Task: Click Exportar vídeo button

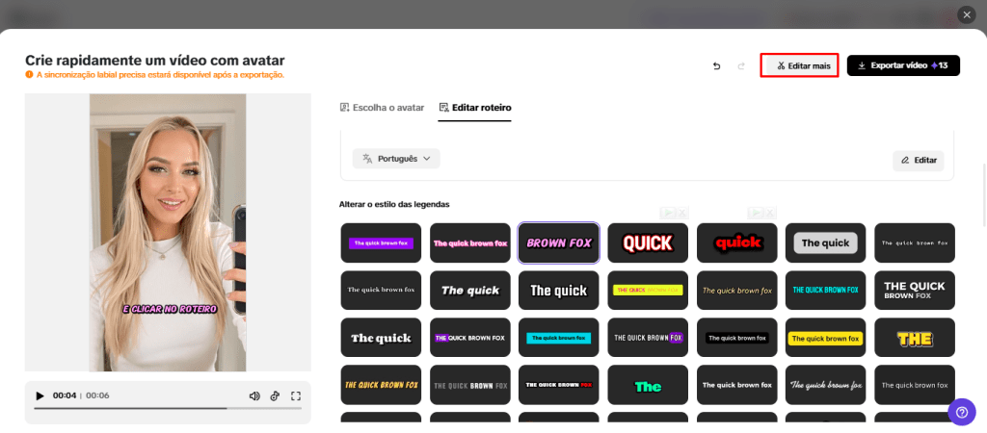Action: 903,65
